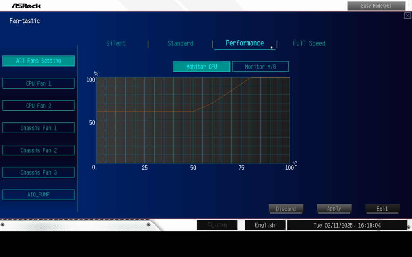Image resolution: width=412 pixels, height=257 pixels.
Task: Choose All Fans Setting in sidebar
Action: point(39,61)
